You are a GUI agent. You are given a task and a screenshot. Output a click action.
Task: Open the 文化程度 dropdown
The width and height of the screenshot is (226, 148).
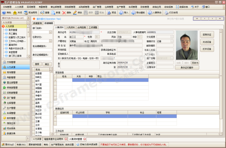[x=172, y=37]
